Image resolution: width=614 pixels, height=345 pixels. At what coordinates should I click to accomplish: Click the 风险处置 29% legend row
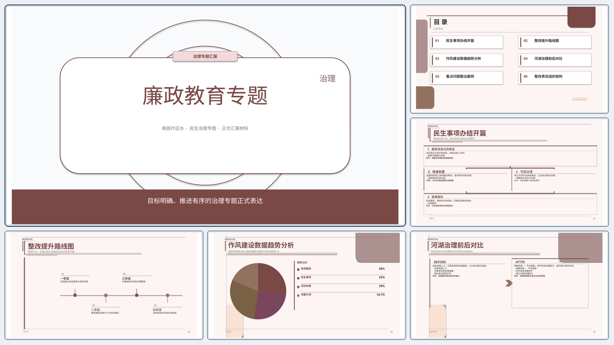(x=341, y=286)
